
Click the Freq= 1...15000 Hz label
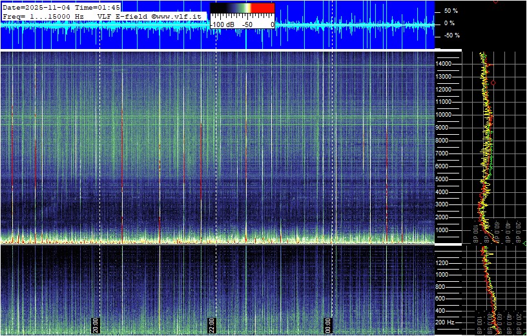(x=43, y=15)
